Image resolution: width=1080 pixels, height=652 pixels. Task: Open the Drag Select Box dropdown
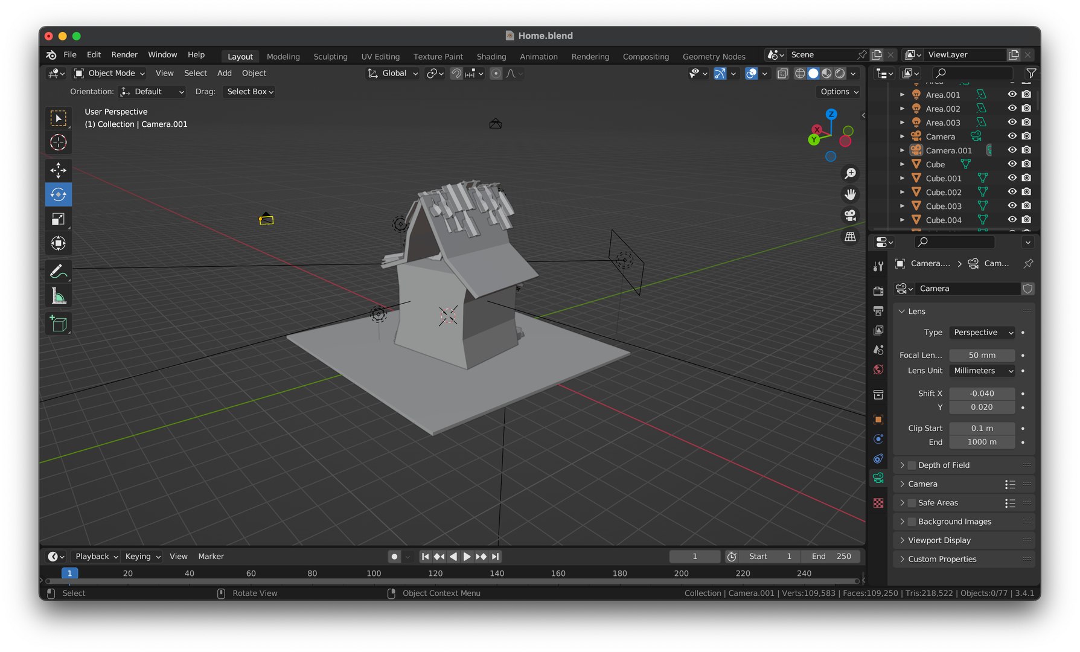pos(250,92)
